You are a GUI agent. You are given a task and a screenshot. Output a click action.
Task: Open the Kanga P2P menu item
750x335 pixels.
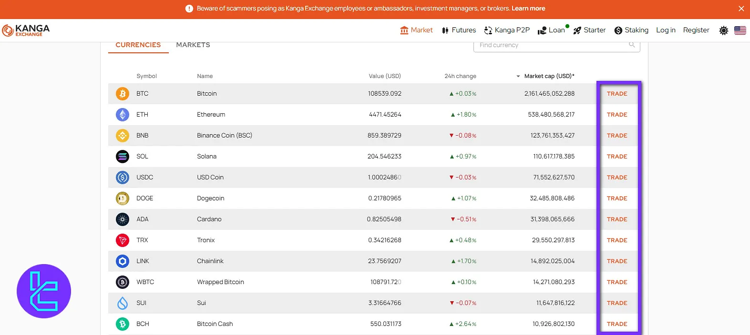(507, 30)
